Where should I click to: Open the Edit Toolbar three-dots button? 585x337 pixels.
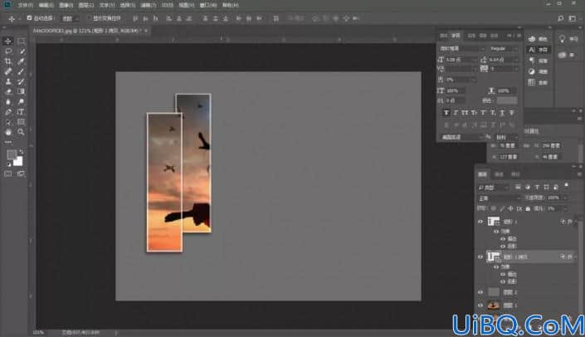pyautogui.click(x=7, y=142)
